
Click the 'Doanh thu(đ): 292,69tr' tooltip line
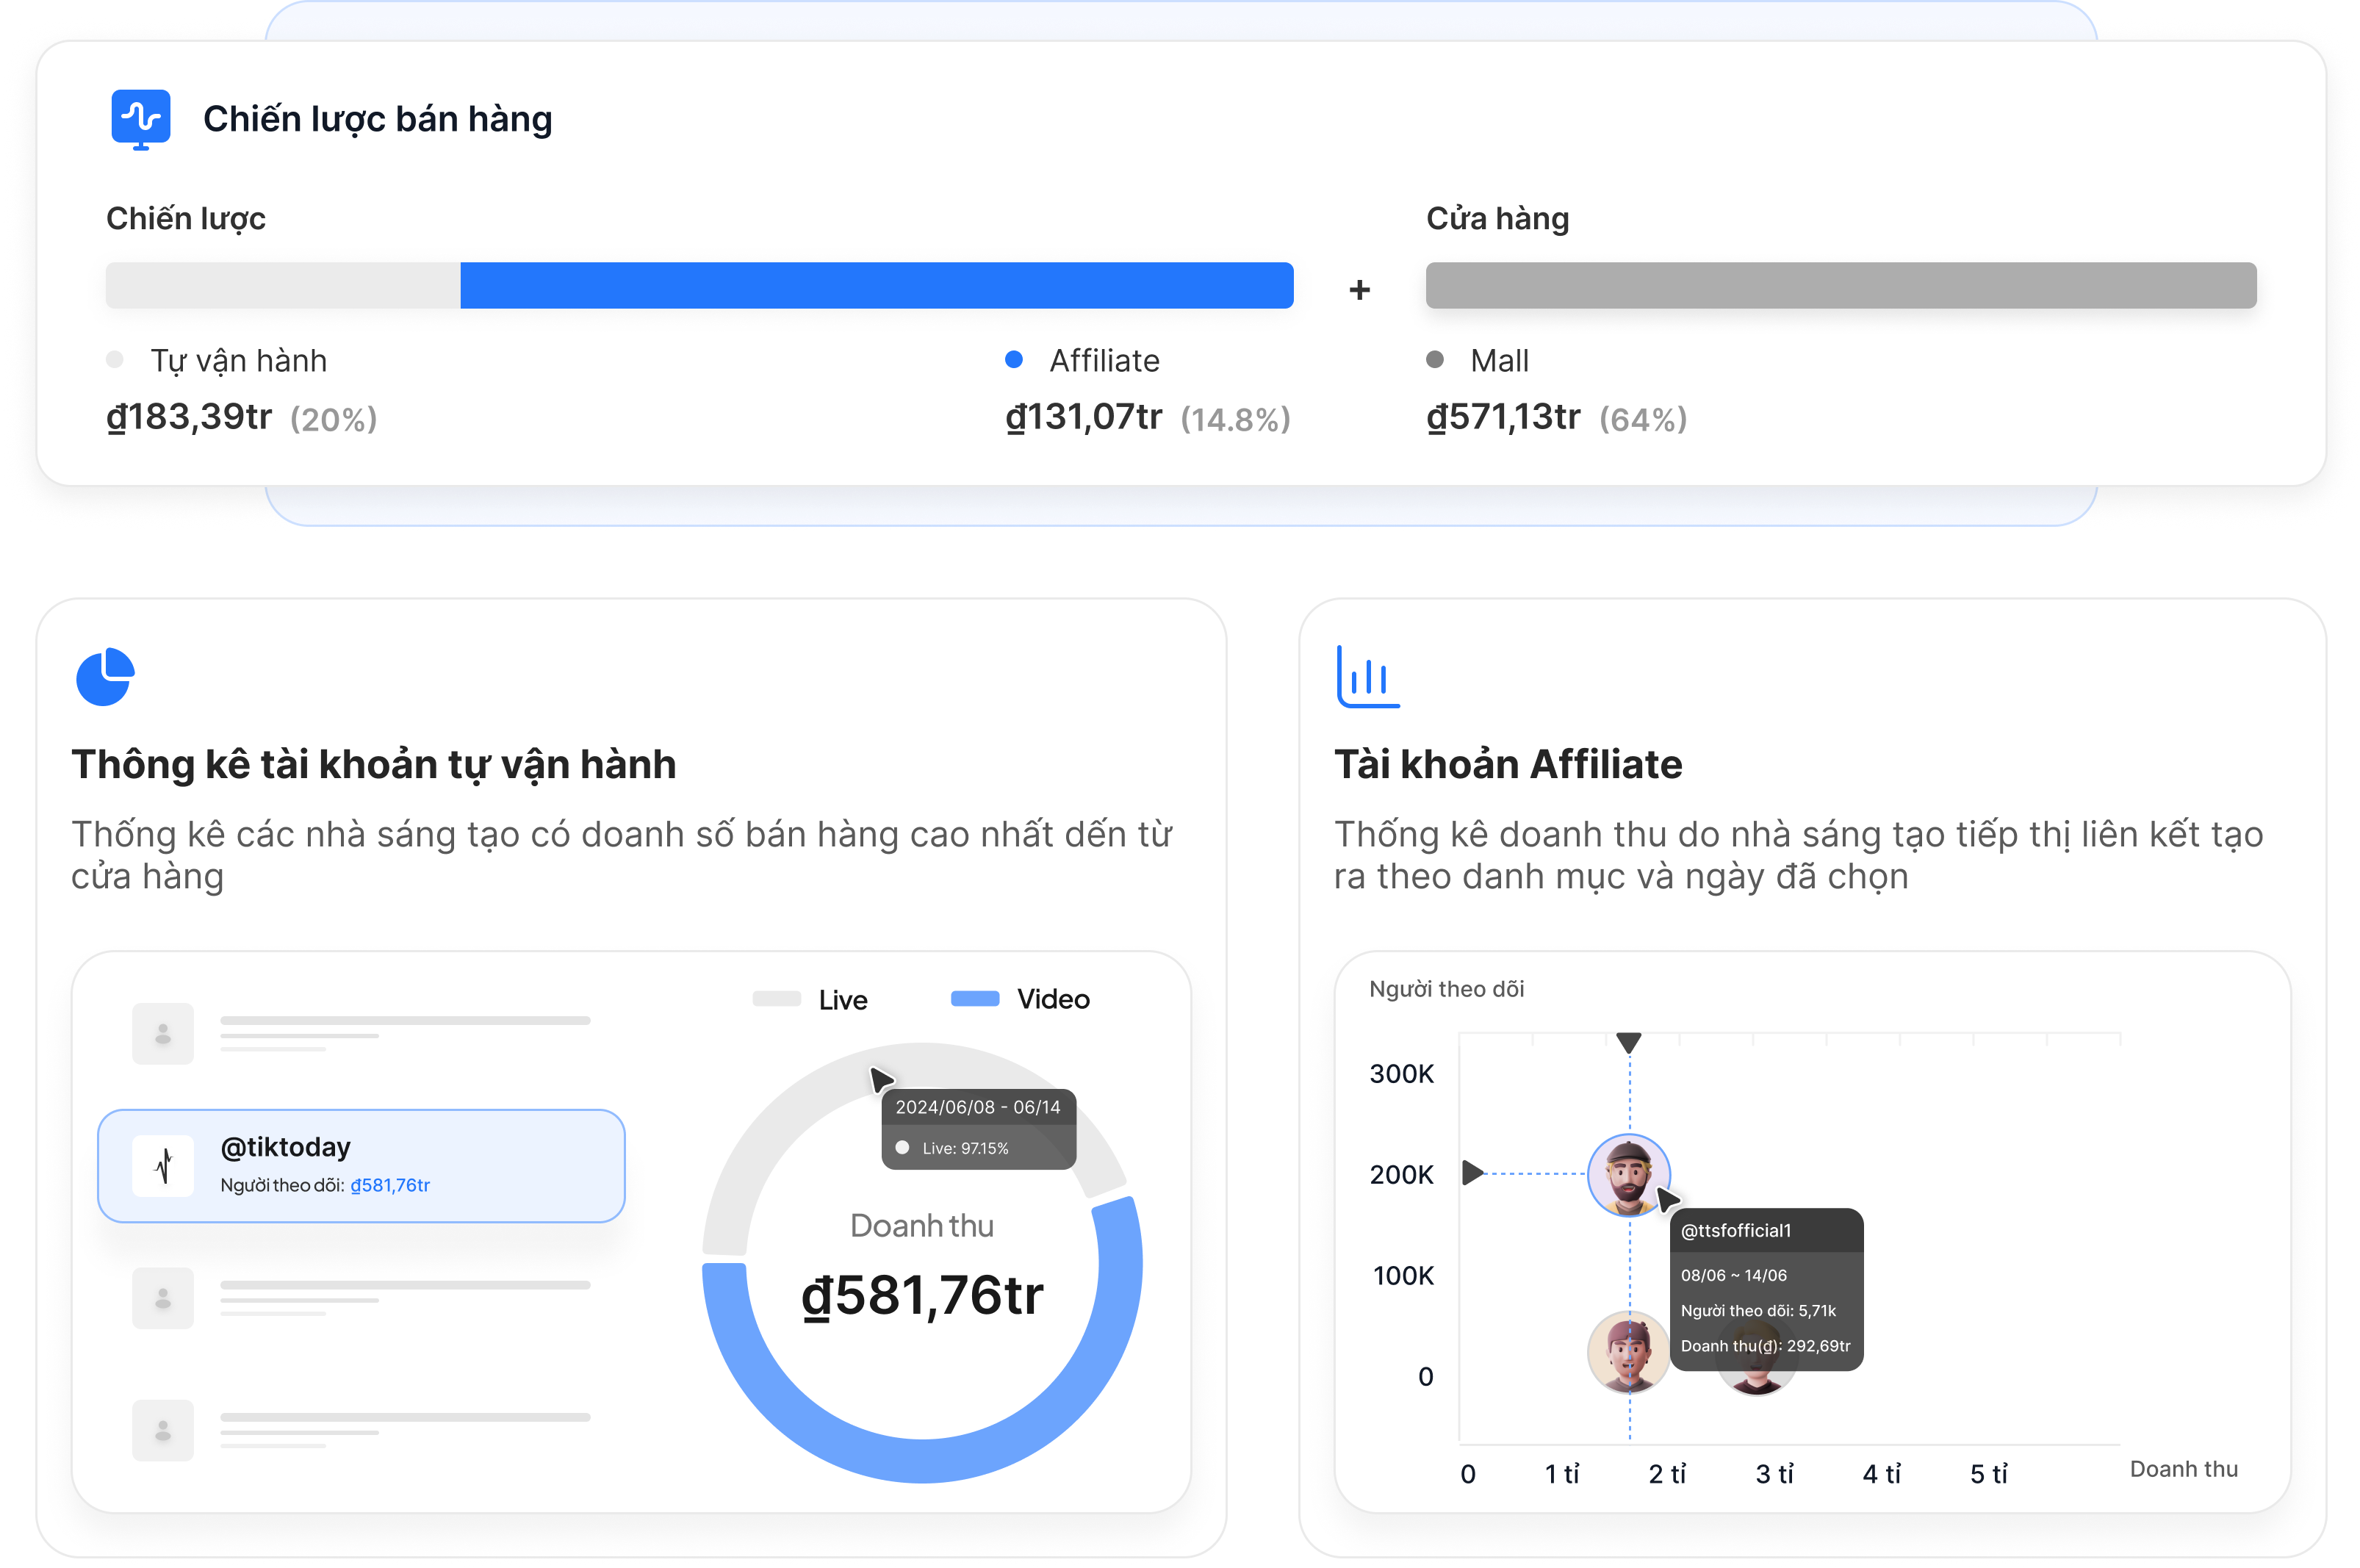(x=1765, y=1346)
